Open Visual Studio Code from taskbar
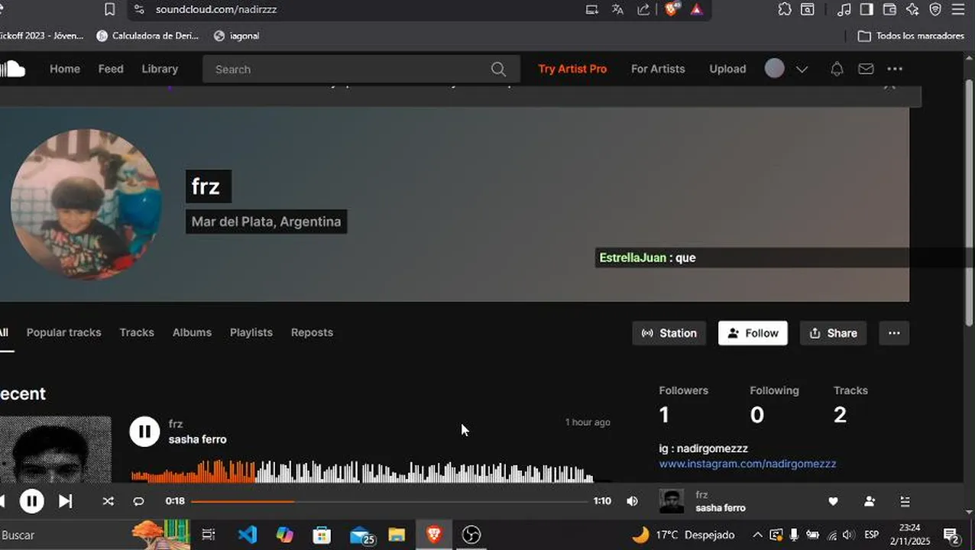The height and width of the screenshot is (550, 975). click(248, 534)
